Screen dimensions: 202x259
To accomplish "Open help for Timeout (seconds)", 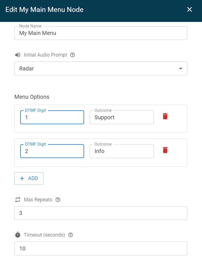I will 71,235.
